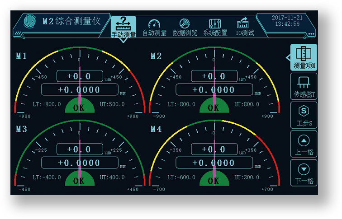Image resolution: width=342 pixels, height=219 pixels.
Task: Click the M4 upper limit UT:300.0
Action: point(247,177)
